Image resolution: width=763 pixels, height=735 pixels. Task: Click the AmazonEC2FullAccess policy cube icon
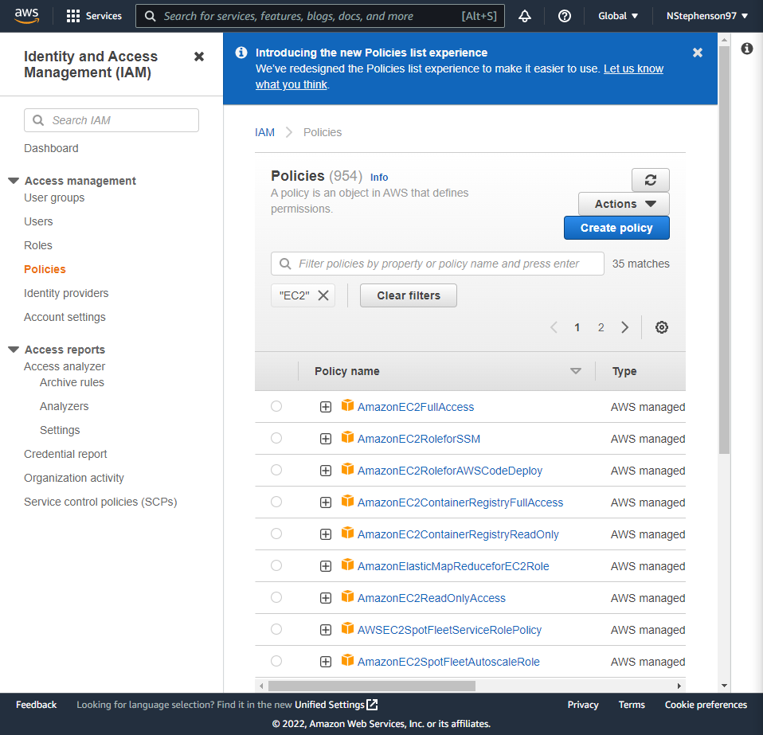click(347, 405)
